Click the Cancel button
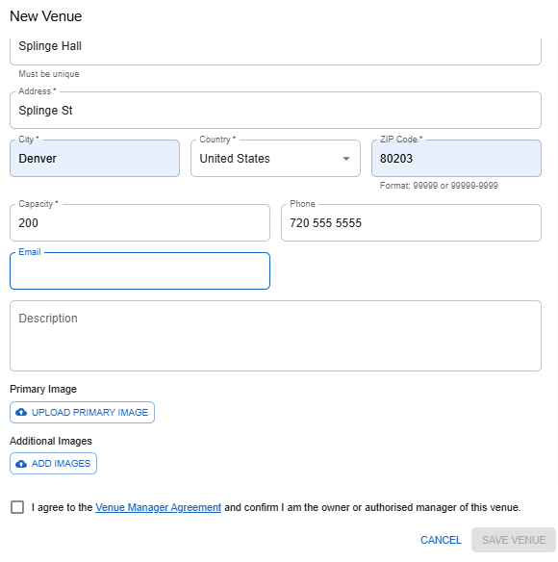This screenshot has width=558, height=562. point(441,540)
